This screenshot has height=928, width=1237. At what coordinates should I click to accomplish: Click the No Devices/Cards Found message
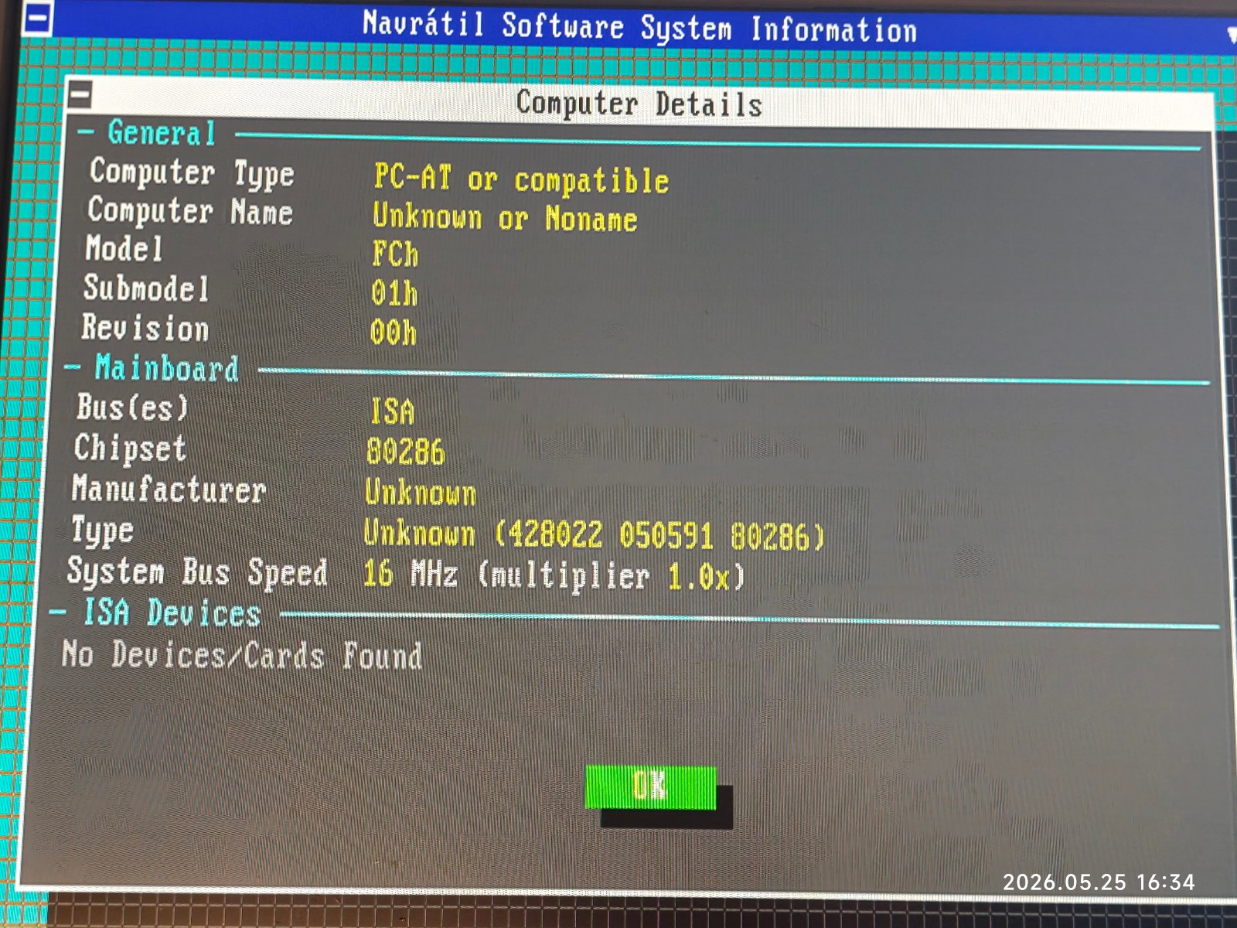pyautogui.click(x=242, y=655)
